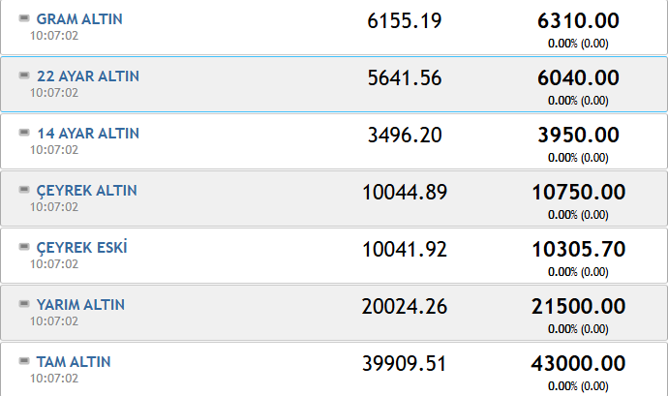
Task: Click the 6310.00 gram altın selling price
Action: (578, 21)
